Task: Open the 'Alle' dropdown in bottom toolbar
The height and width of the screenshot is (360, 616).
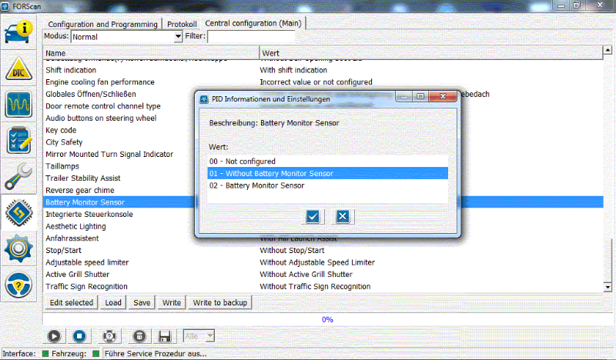Action: click(x=209, y=336)
